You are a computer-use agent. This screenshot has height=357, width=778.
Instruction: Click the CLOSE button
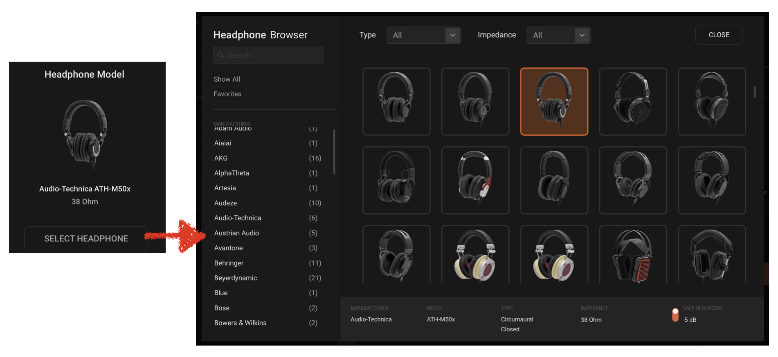click(x=719, y=35)
